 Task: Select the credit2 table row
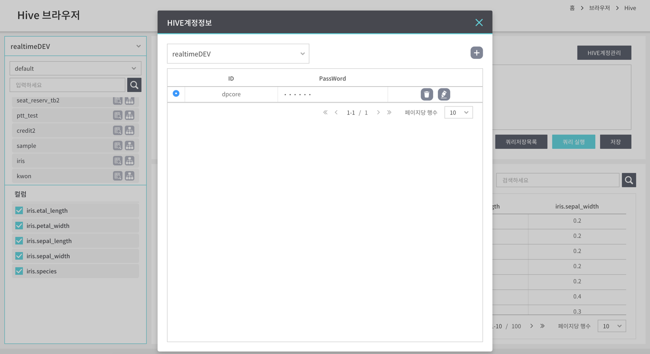(x=75, y=130)
